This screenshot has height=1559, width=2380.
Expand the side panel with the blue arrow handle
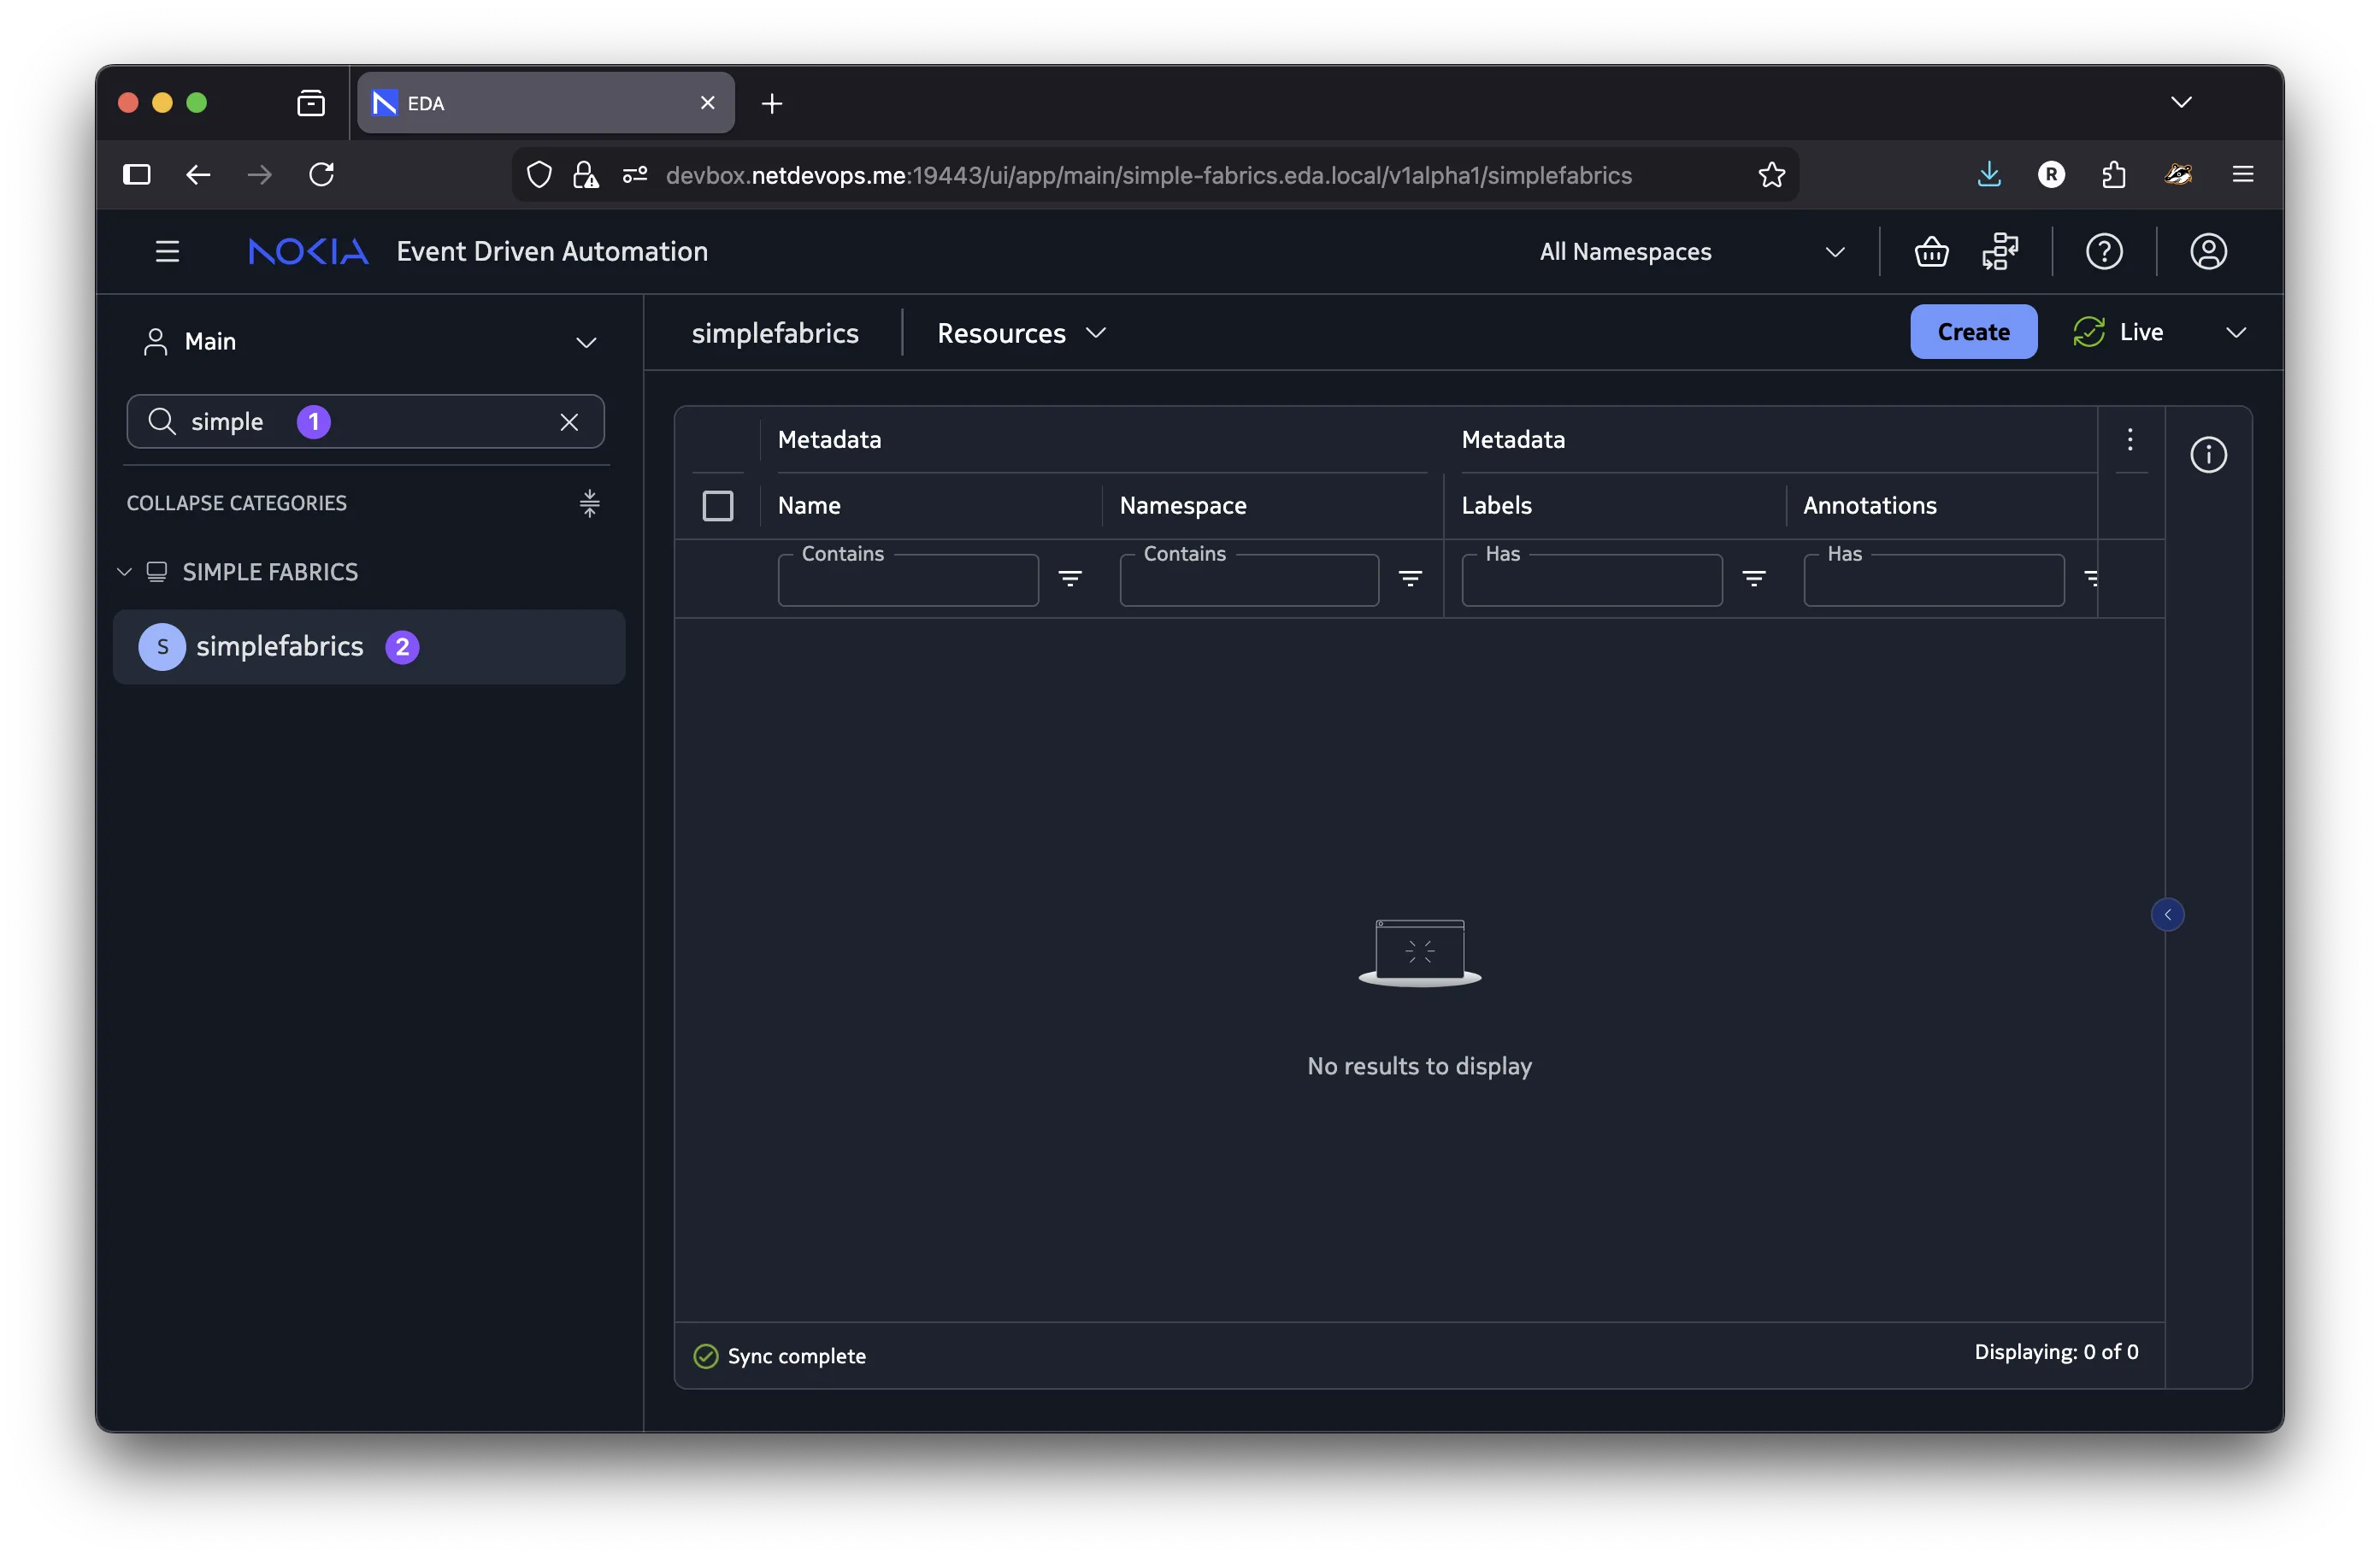2167,914
